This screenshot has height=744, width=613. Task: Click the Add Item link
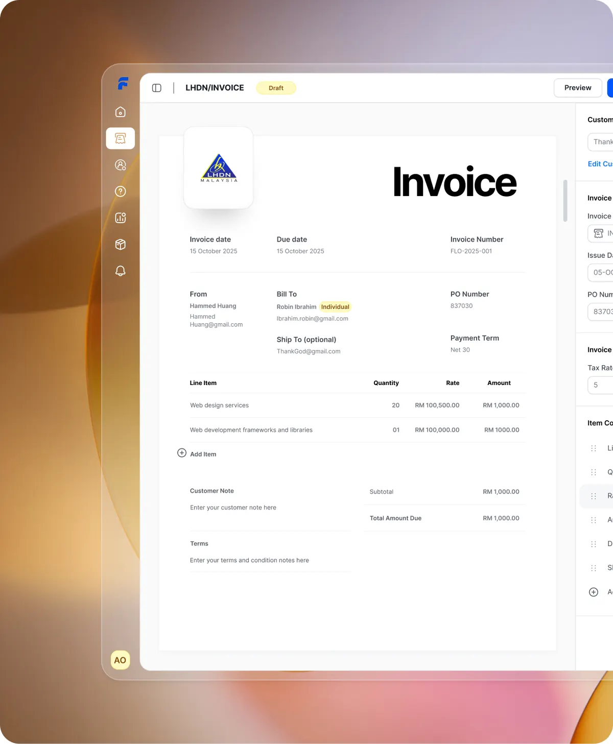pyautogui.click(x=203, y=454)
